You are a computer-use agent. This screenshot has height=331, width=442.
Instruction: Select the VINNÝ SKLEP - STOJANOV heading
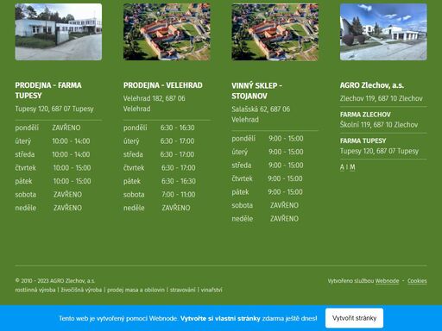(x=256, y=91)
